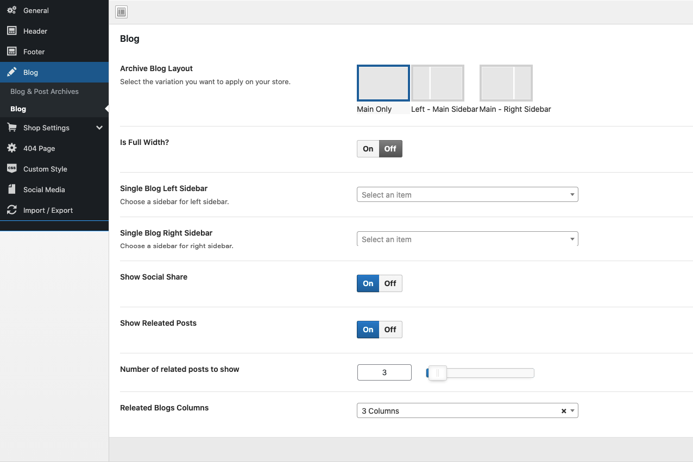
Task: Select the Left - Main Sidebar layout
Action: tap(438, 83)
